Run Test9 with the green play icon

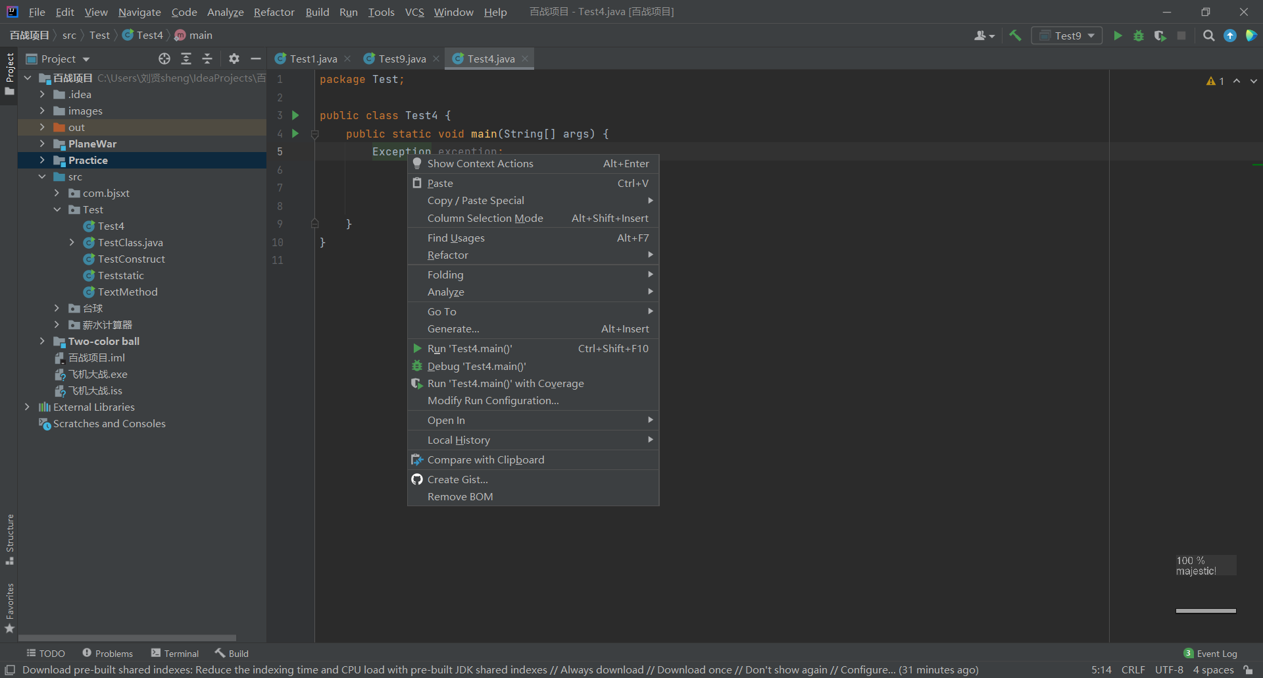pyautogui.click(x=1118, y=36)
